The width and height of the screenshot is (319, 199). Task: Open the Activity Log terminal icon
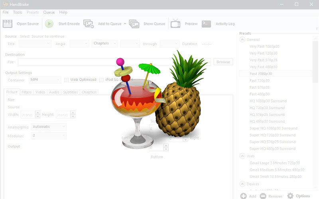click(x=206, y=23)
